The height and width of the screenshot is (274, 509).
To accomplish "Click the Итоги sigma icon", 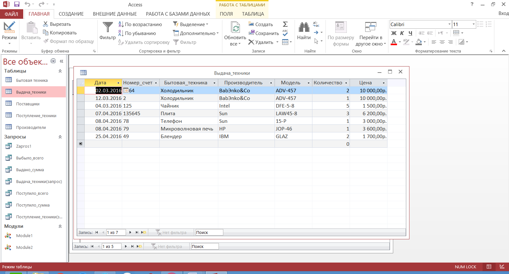I will (285, 24).
